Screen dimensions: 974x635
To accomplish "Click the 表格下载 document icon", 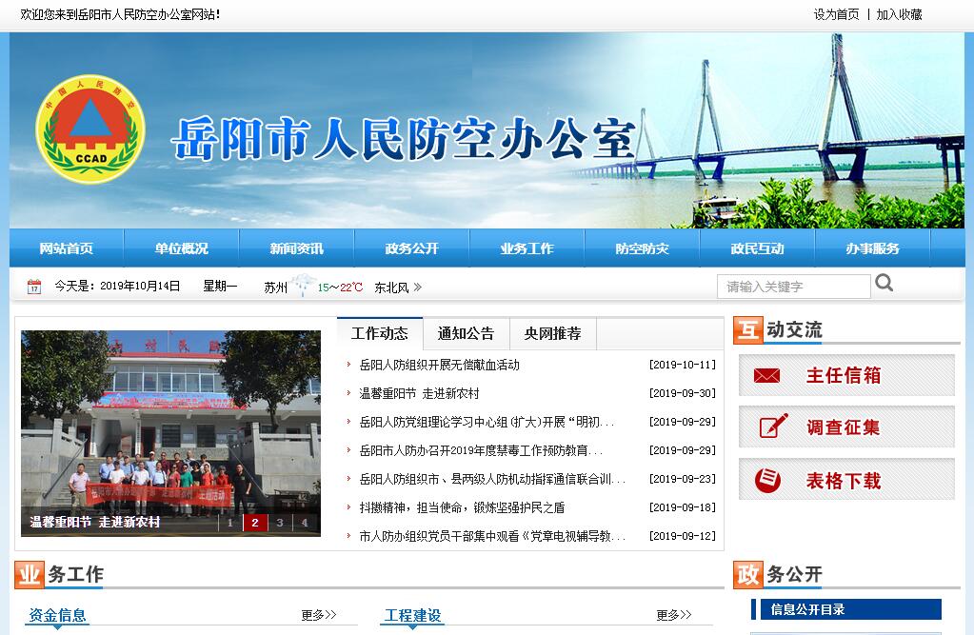I will (767, 480).
